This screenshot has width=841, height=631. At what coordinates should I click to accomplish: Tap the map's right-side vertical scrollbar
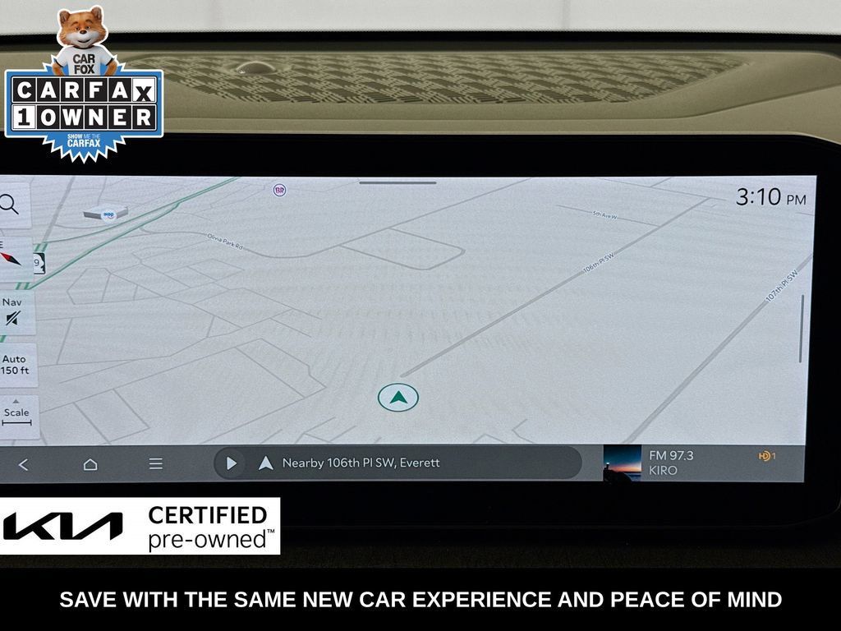[802, 329]
